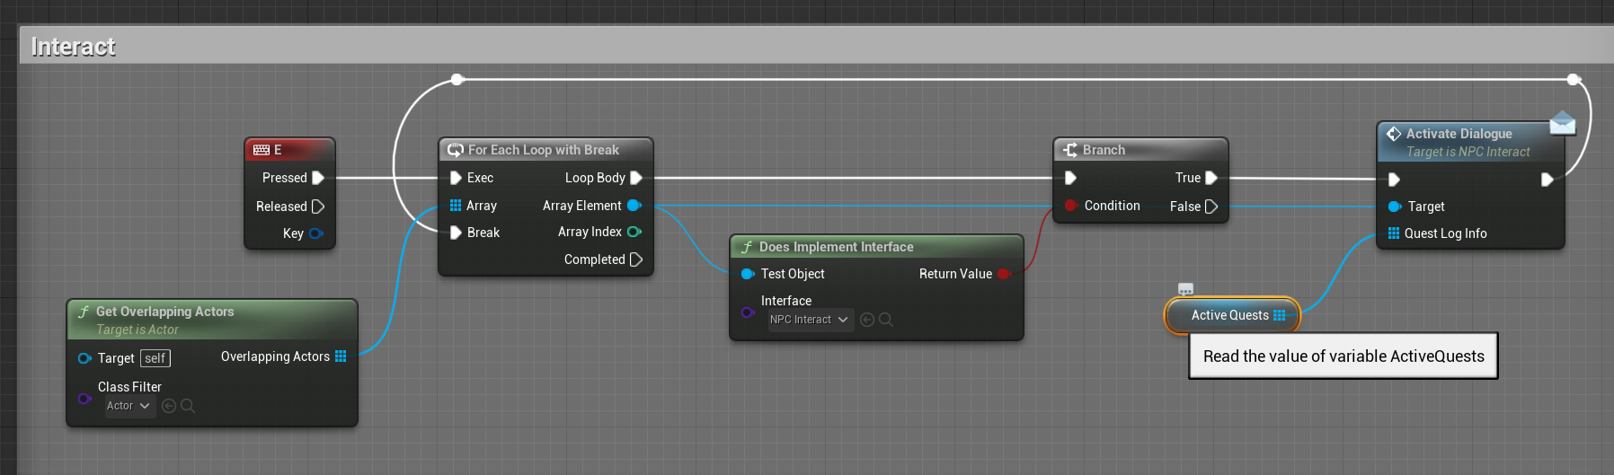The height and width of the screenshot is (475, 1614).
Task: Select the Interact comment box header
Action: tap(816, 46)
